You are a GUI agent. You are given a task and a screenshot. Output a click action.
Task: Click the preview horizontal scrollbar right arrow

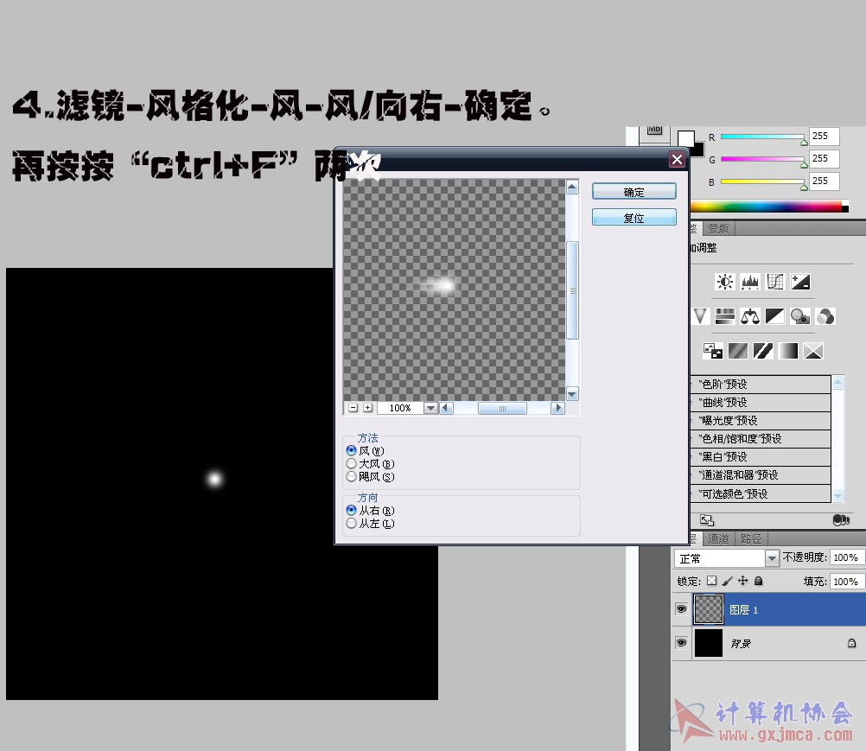(x=557, y=408)
